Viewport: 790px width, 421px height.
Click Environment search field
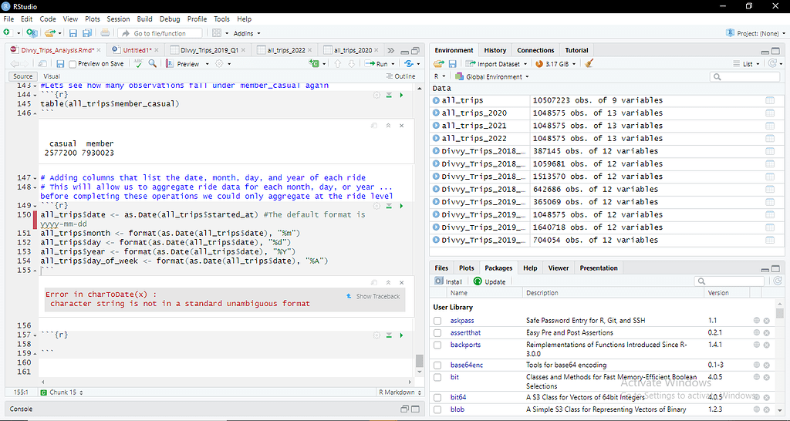click(x=745, y=76)
